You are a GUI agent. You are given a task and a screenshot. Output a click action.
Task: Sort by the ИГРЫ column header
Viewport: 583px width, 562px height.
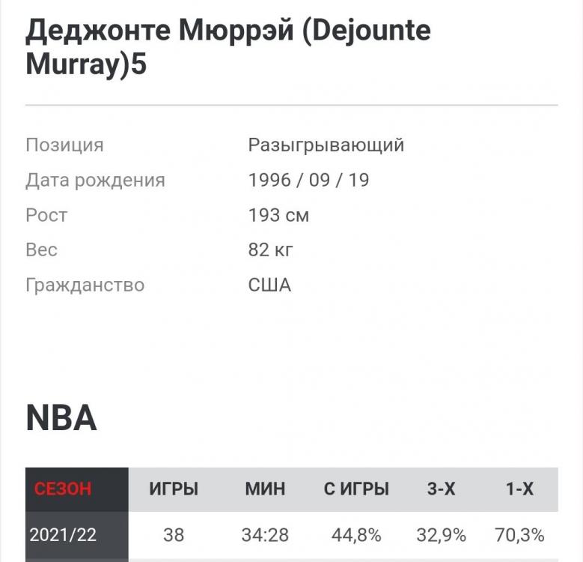pos(174,489)
